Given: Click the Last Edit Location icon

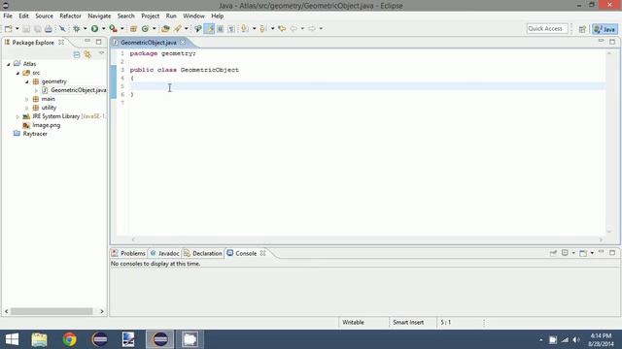Looking at the screenshot, I should (282, 28).
